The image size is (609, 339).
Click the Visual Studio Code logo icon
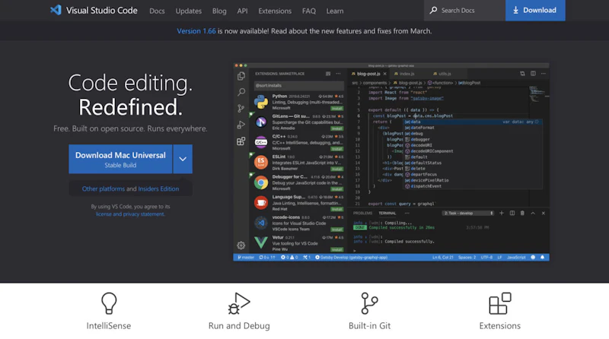pos(56,10)
